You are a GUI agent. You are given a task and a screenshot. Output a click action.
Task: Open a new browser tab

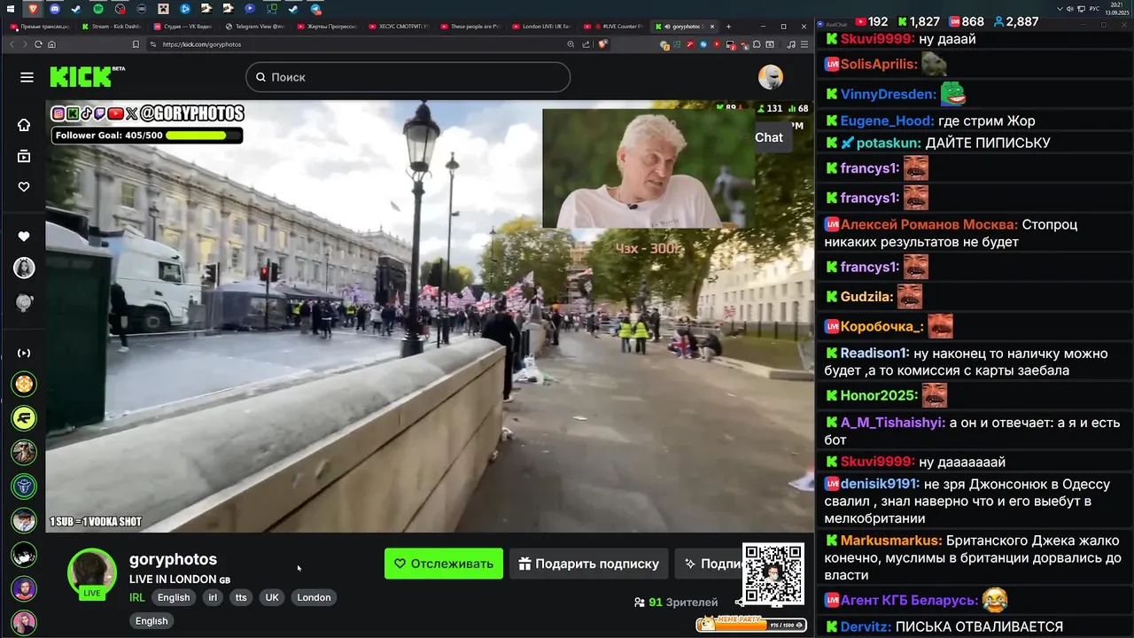[x=728, y=27]
